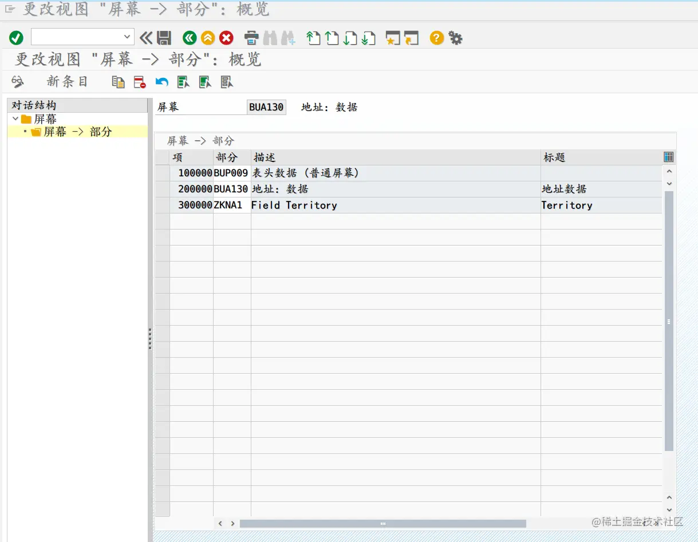Click the Select All icon
This screenshot has height=542, width=698.
click(183, 82)
